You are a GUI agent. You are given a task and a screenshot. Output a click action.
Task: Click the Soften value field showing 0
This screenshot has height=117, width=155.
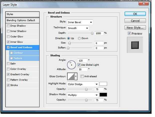(x=99, y=48)
